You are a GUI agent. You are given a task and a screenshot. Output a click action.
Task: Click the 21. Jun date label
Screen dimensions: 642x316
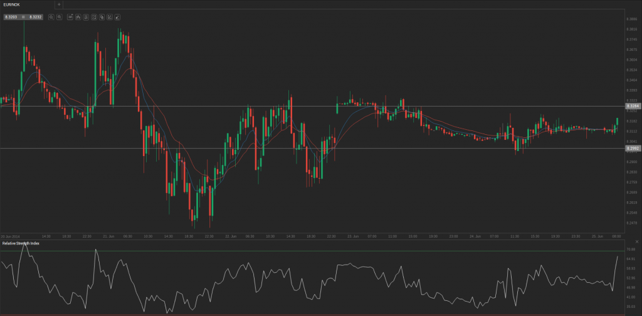108,236
